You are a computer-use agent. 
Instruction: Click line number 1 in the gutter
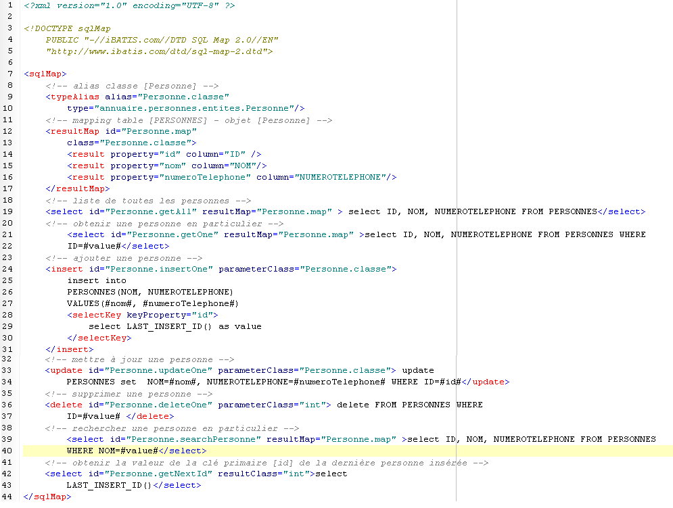pos(10,5)
